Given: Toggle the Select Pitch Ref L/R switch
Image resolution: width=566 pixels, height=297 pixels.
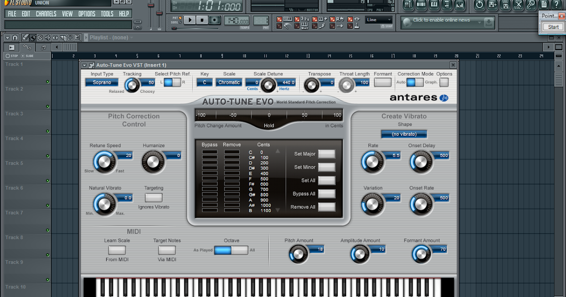Looking at the screenshot, I should point(172,82).
